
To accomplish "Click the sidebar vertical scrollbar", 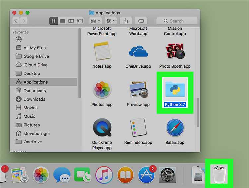I will pyautogui.click(x=80, y=63).
